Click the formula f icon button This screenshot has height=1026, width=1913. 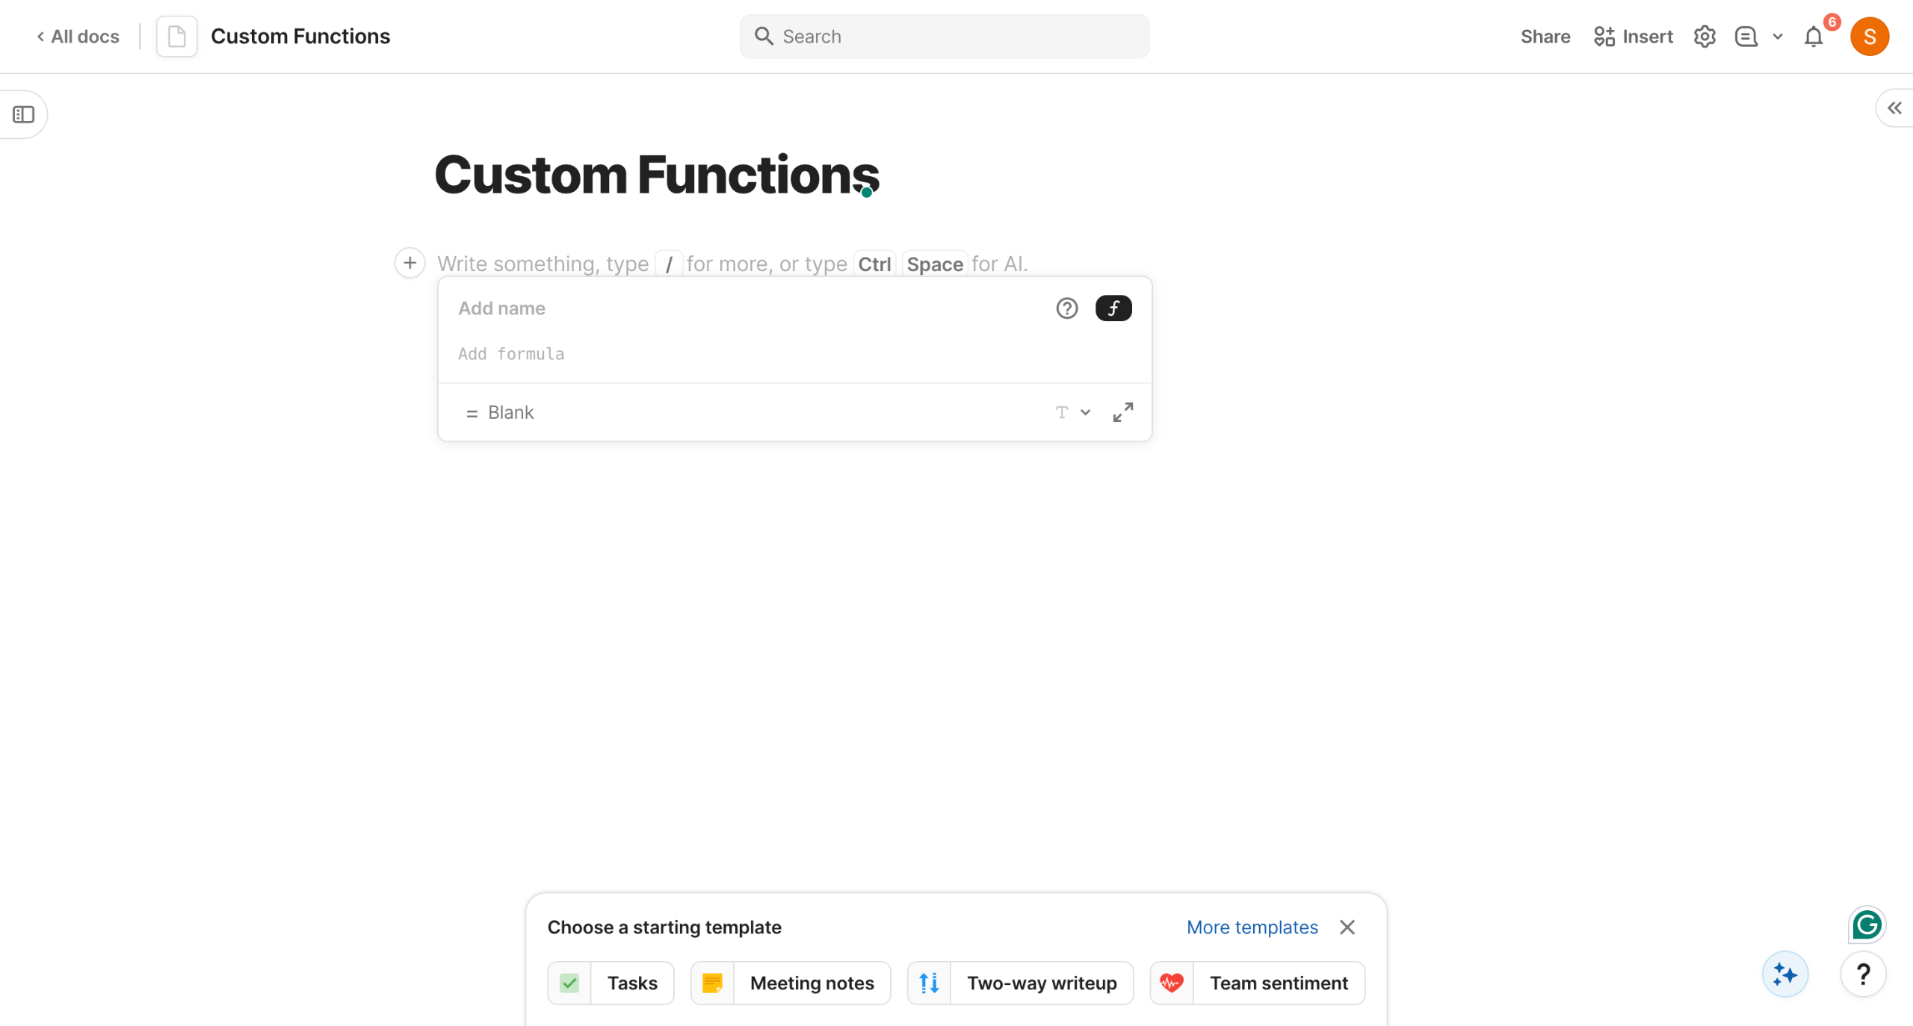1113,308
